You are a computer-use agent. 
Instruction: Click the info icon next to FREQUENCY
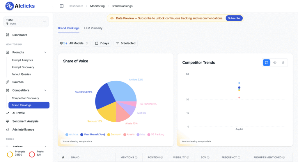(239, 157)
